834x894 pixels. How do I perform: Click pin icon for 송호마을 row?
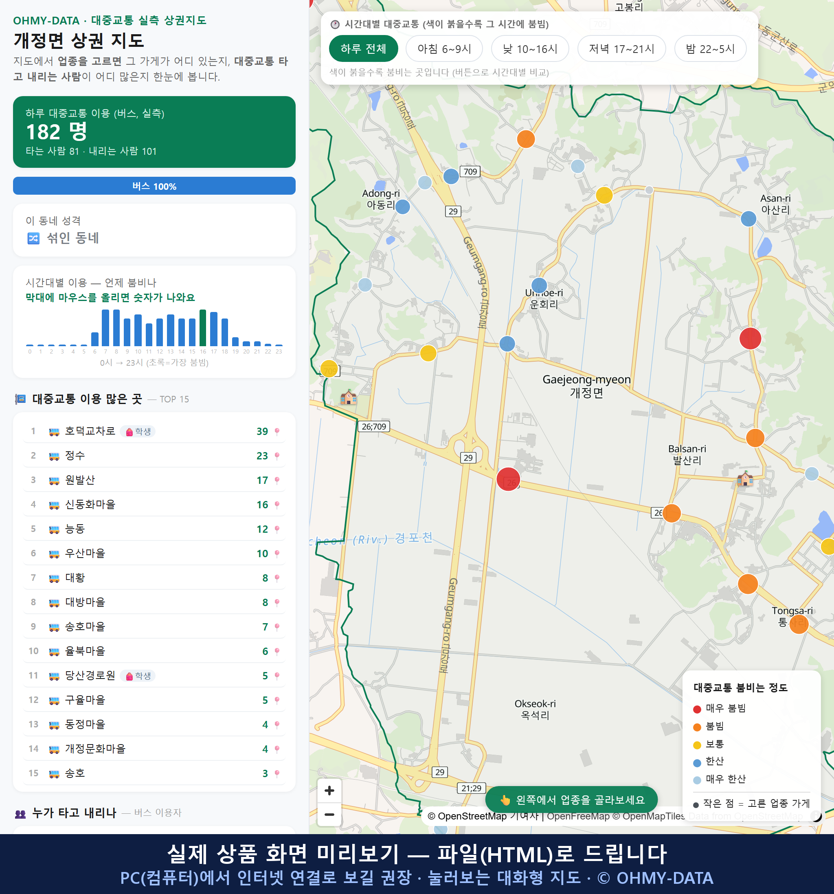(277, 627)
